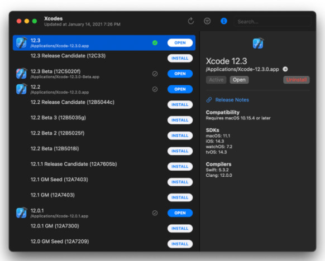Open the Release Notes link
325x261 pixels.
(232, 100)
